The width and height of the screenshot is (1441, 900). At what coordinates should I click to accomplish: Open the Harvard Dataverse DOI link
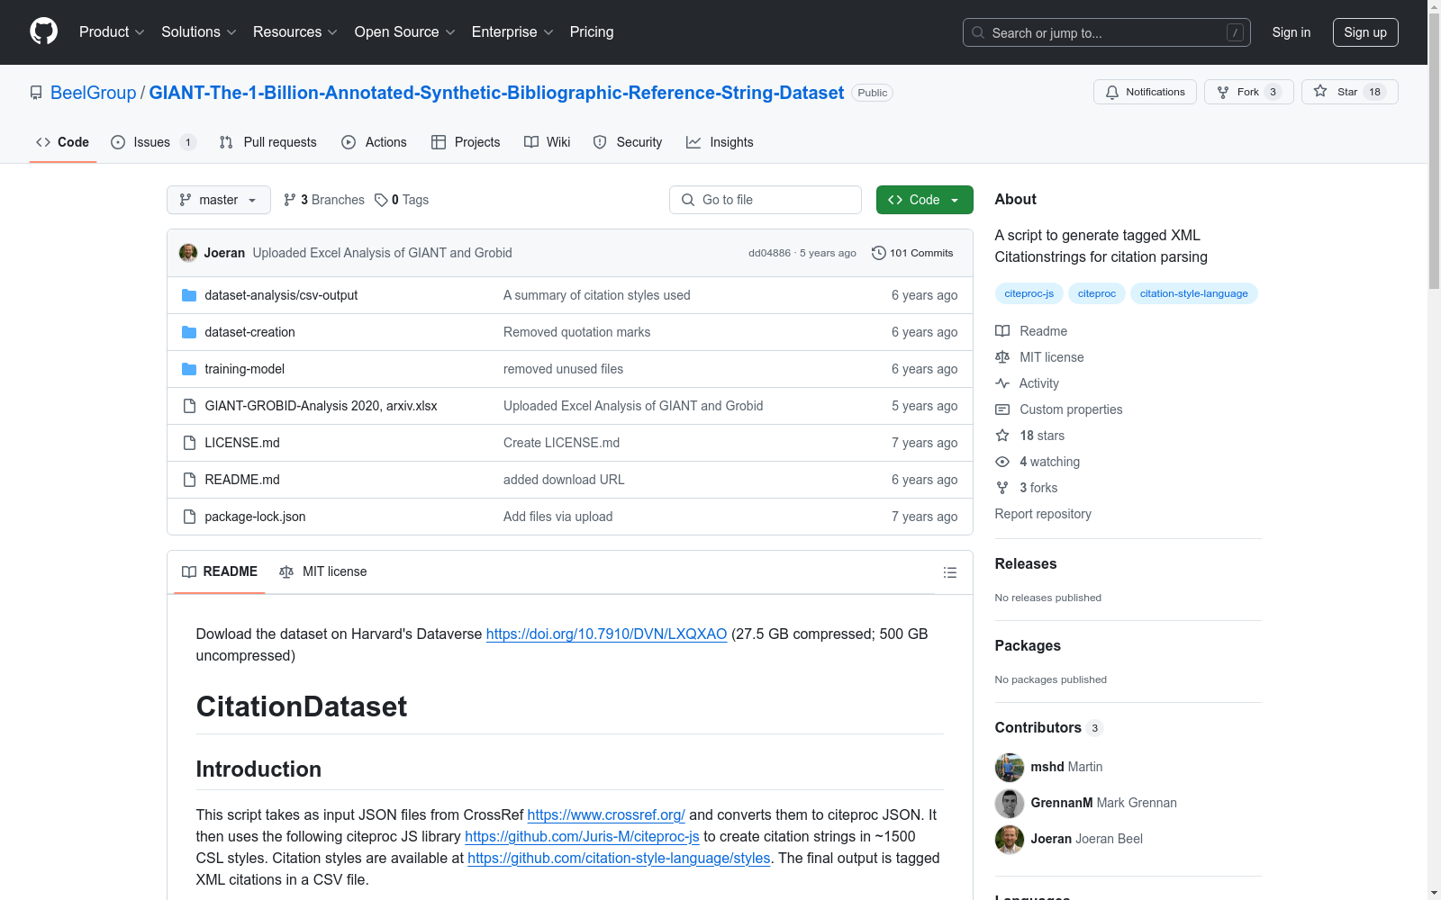(x=606, y=634)
